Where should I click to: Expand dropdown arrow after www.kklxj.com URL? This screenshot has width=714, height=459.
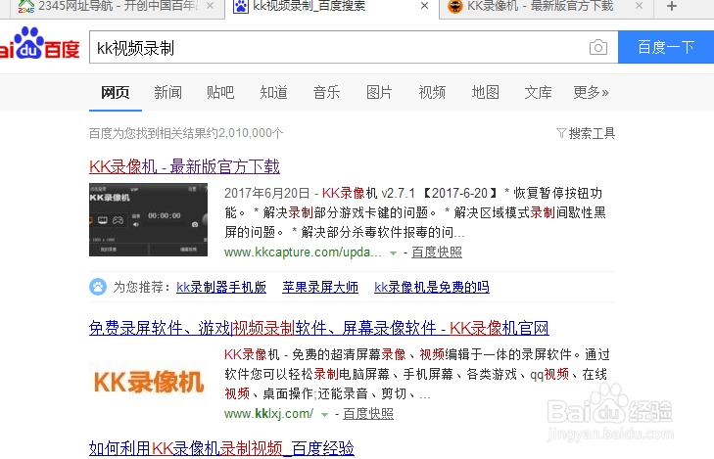[x=324, y=414]
